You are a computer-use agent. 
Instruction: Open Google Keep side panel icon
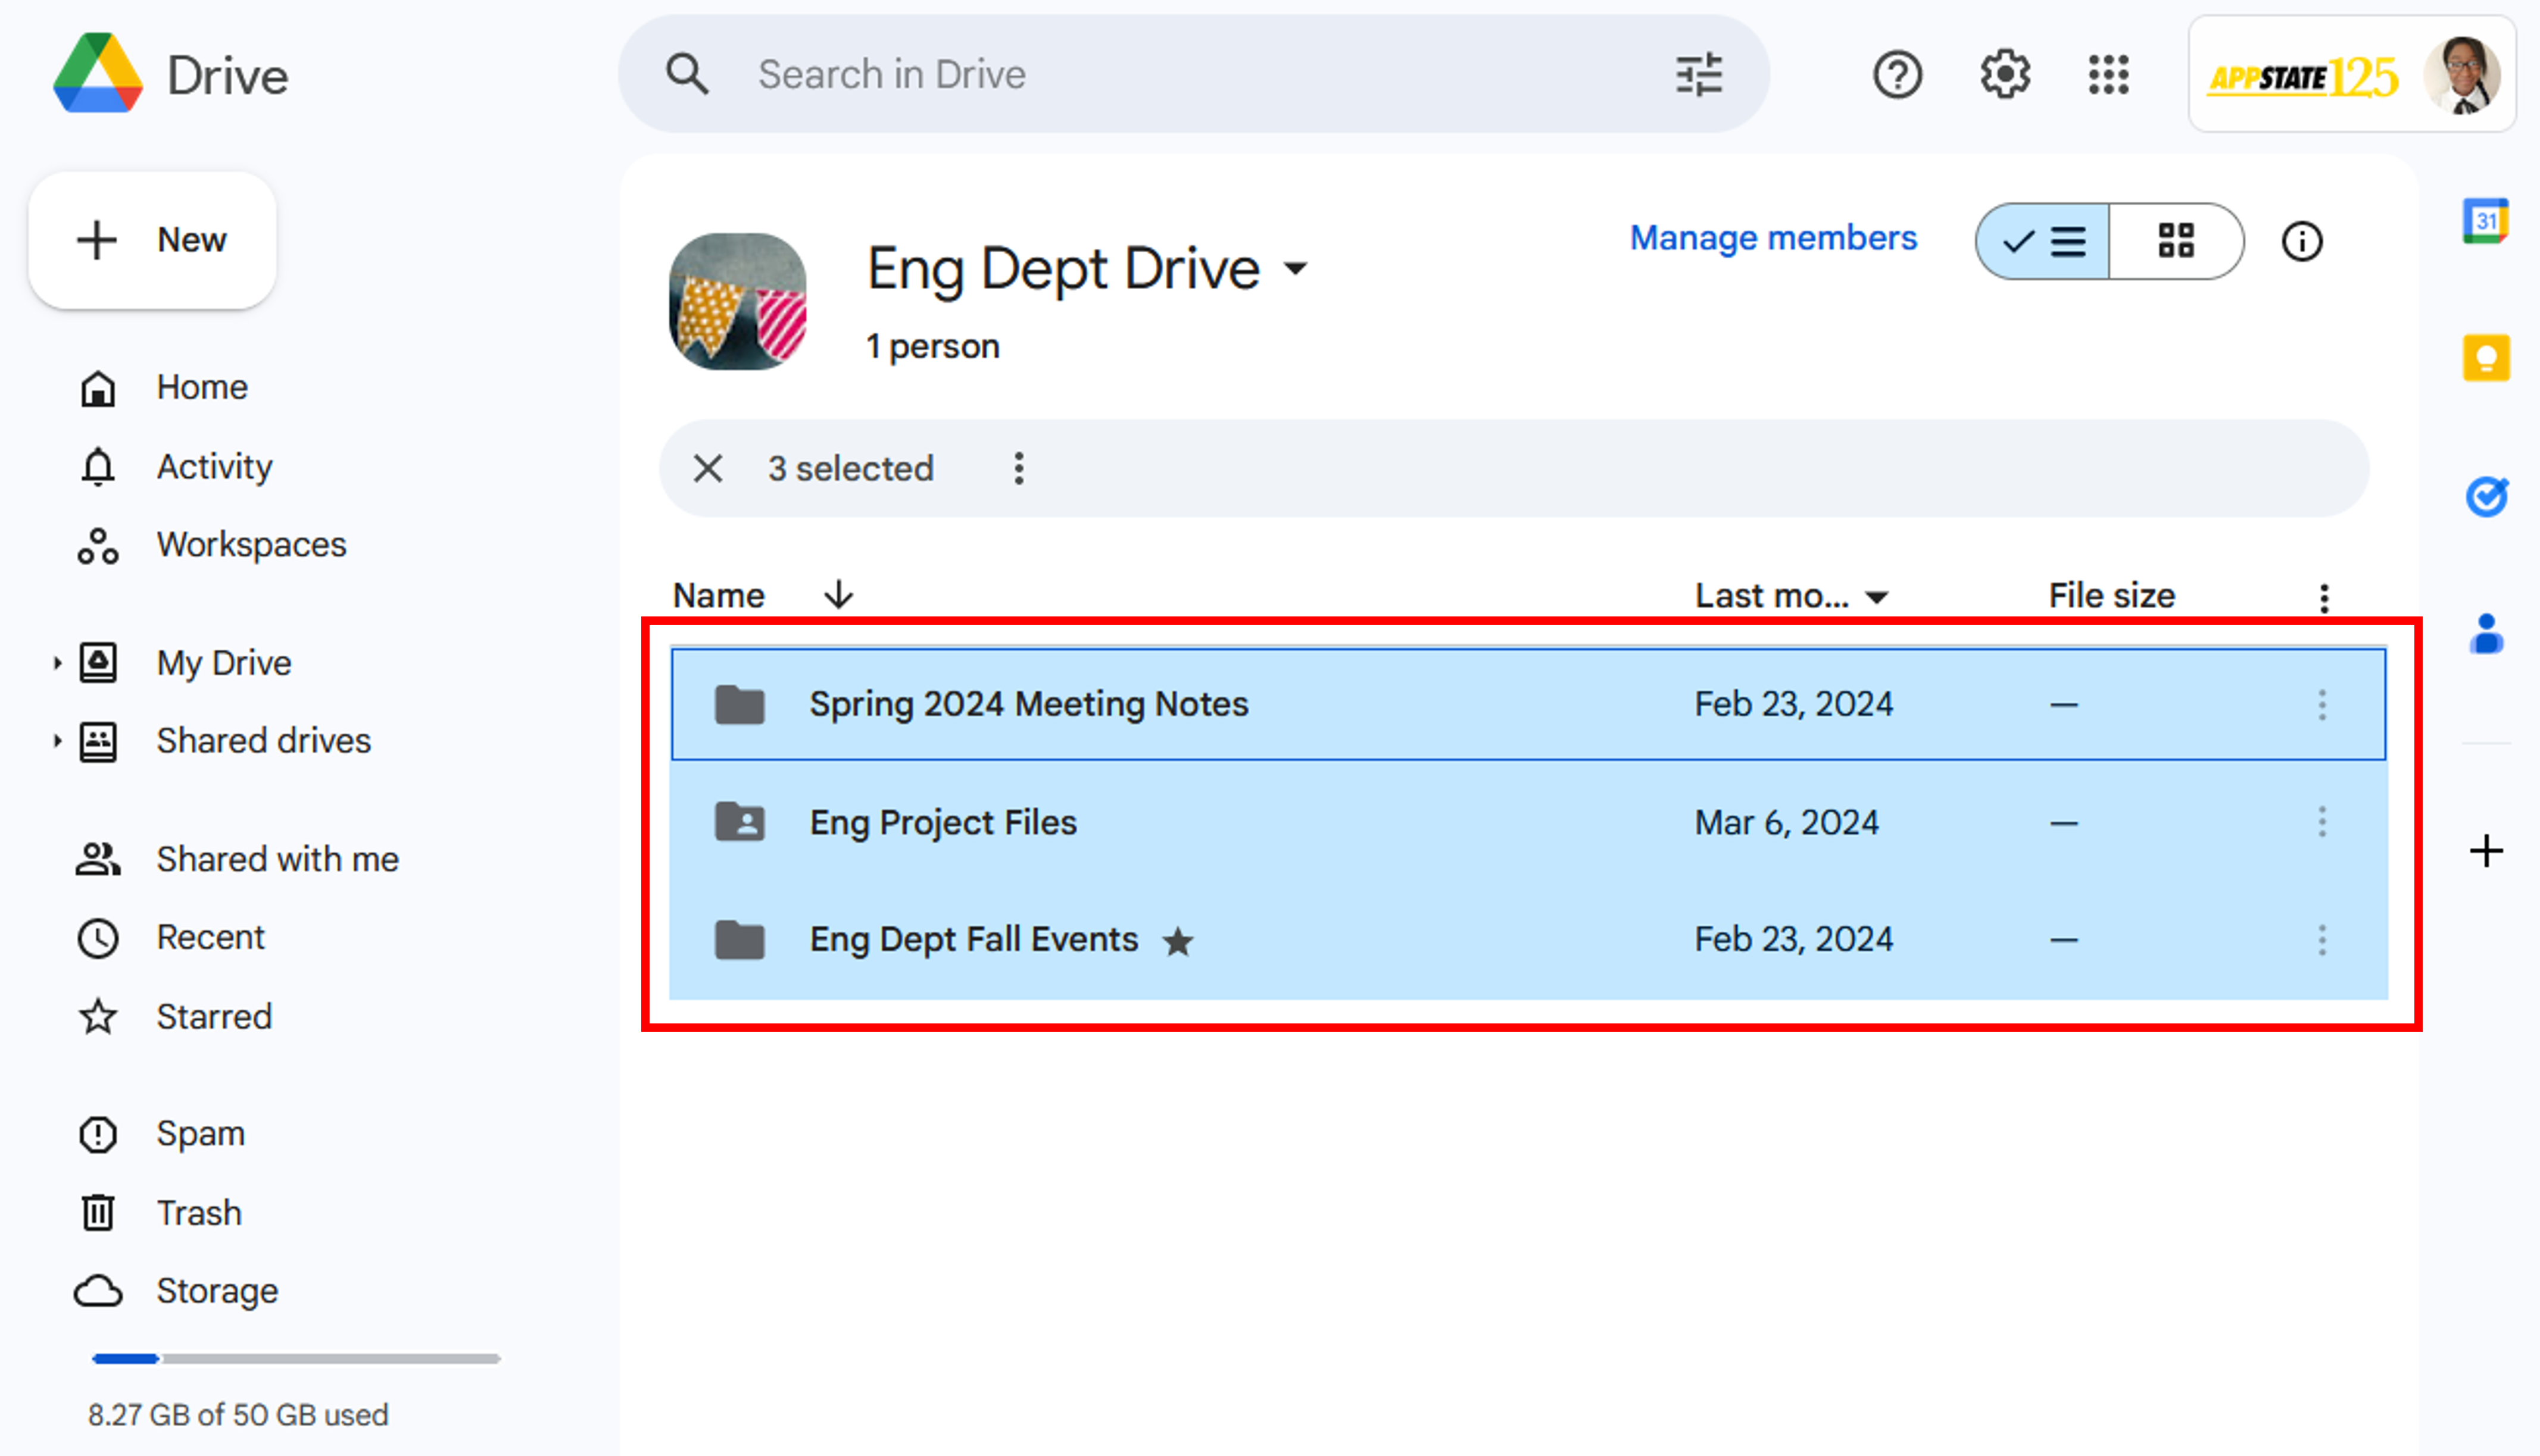tap(2486, 357)
